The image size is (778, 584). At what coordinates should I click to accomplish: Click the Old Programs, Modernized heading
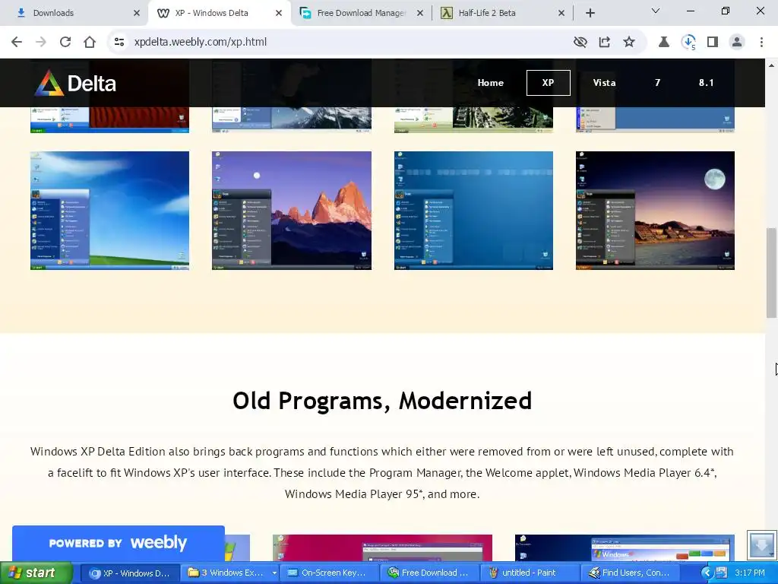click(x=382, y=401)
